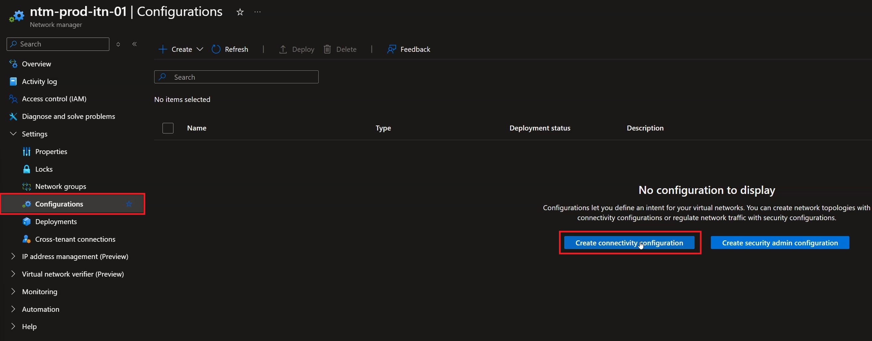Click the Description column header
Screen dimensions: 872x341
pos(645,128)
